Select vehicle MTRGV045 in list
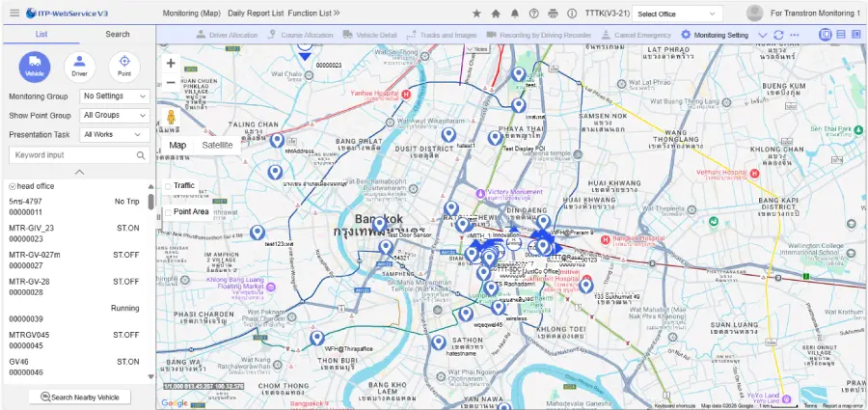This screenshot has height=410, width=868. (74, 341)
